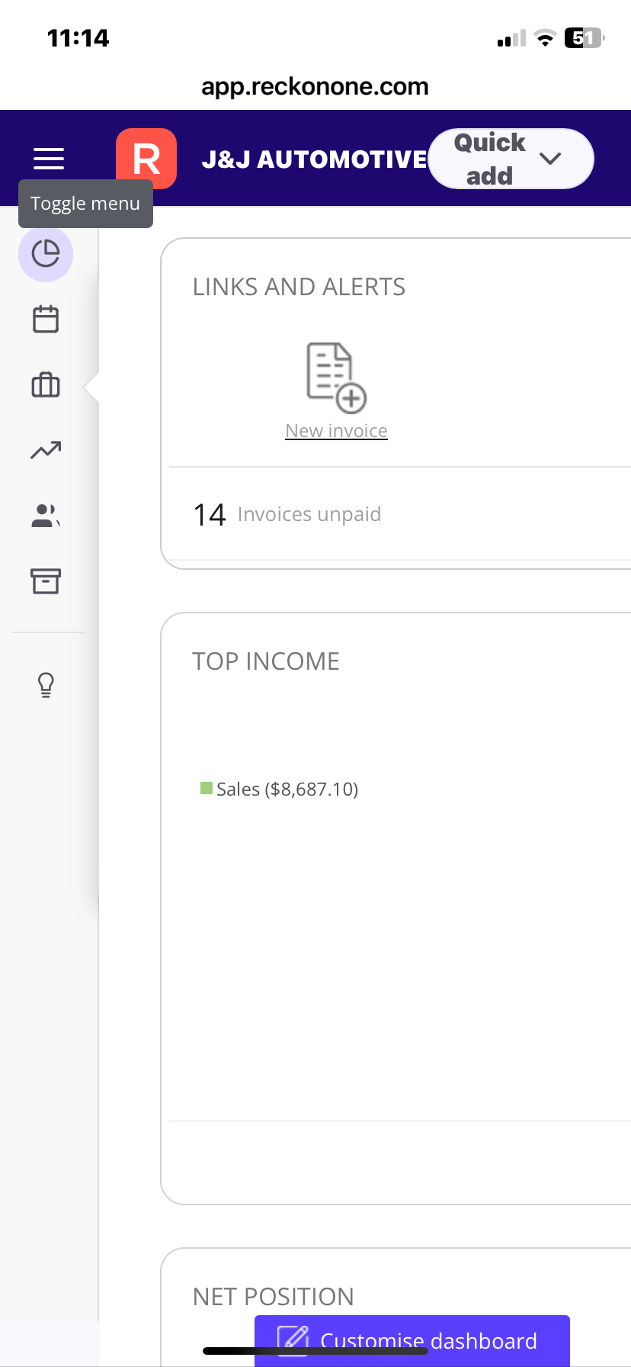Select the briefcase icon in sidebar

click(46, 384)
